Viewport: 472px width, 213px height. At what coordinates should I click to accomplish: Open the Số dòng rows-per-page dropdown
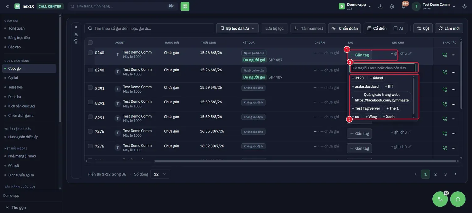pyautogui.click(x=160, y=174)
